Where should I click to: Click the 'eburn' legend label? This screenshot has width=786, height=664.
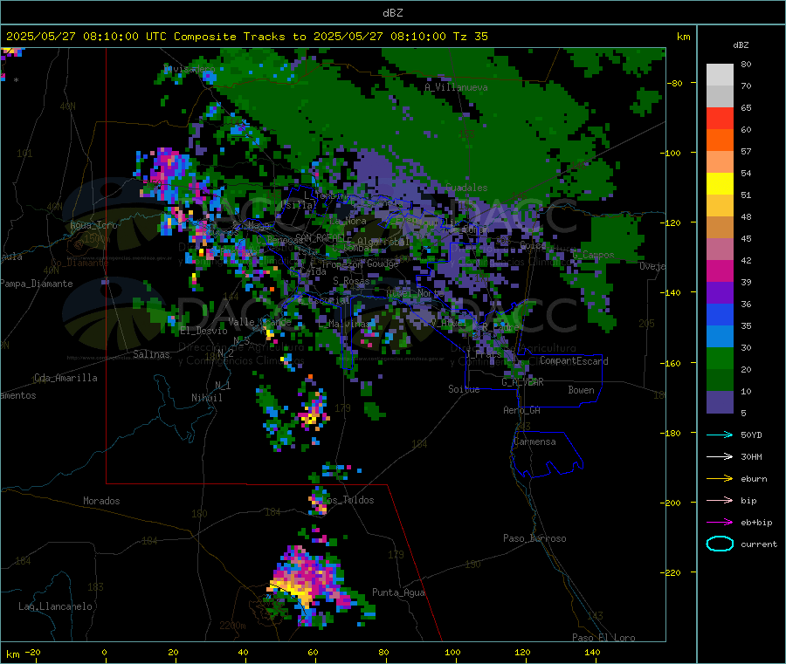(x=754, y=478)
